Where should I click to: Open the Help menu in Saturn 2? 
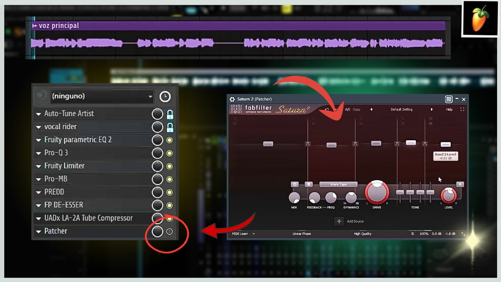pyautogui.click(x=449, y=109)
